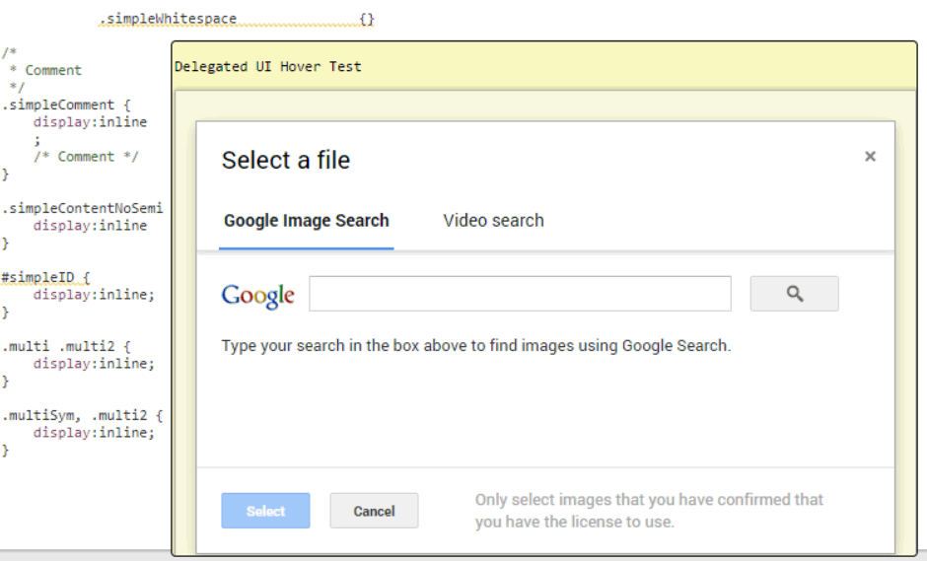Click the 'Select a file' dialog title
Image resolution: width=927 pixels, height=561 pixels.
285,161
